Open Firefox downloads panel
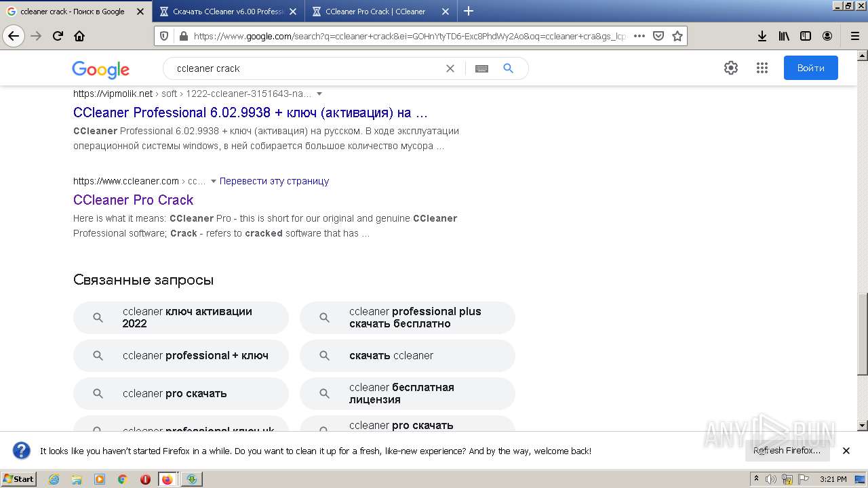Image resolution: width=868 pixels, height=488 pixels. (762, 36)
